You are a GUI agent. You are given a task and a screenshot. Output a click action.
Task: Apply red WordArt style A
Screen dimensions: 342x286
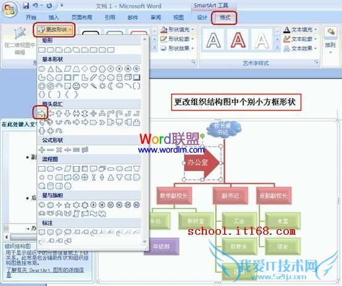pos(238,40)
